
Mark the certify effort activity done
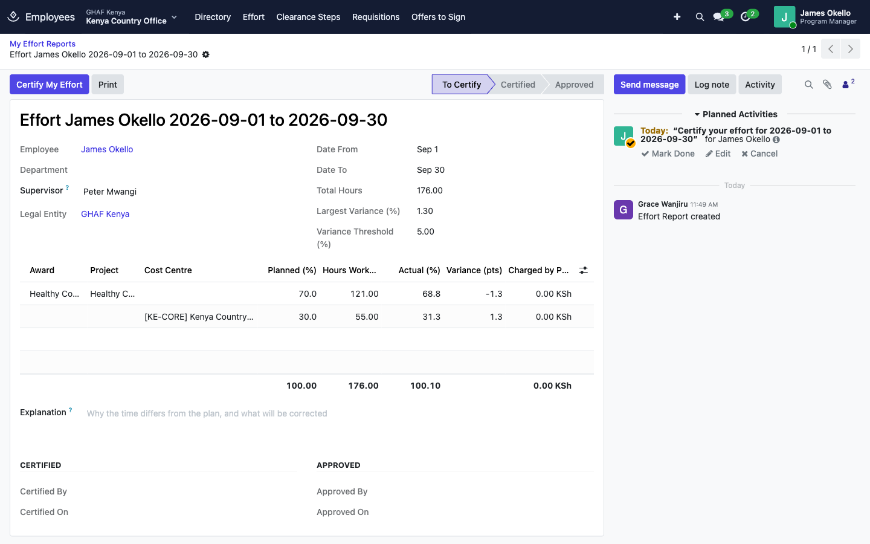[x=668, y=154]
